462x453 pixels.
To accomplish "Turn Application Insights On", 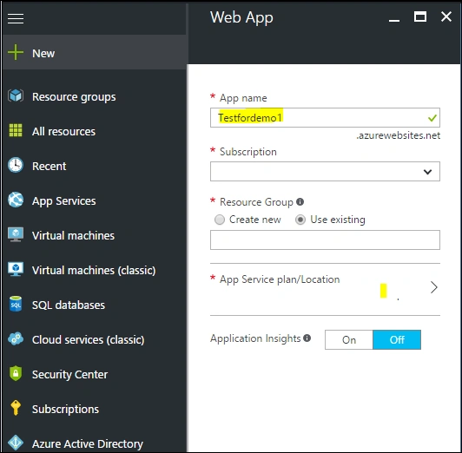I will 349,340.
